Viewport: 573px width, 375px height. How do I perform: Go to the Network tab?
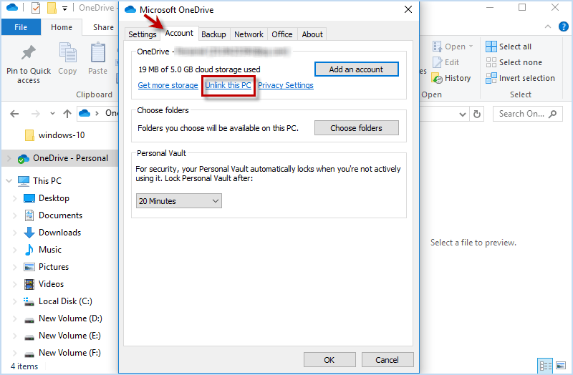[249, 34]
